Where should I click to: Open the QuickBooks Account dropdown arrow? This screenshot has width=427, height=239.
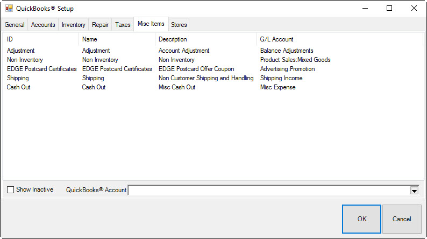pos(414,190)
